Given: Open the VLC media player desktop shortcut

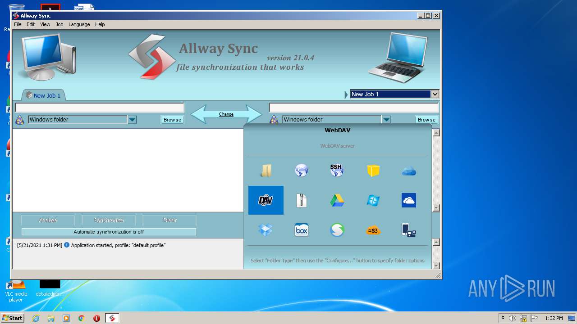Looking at the screenshot, I should pos(16,290).
